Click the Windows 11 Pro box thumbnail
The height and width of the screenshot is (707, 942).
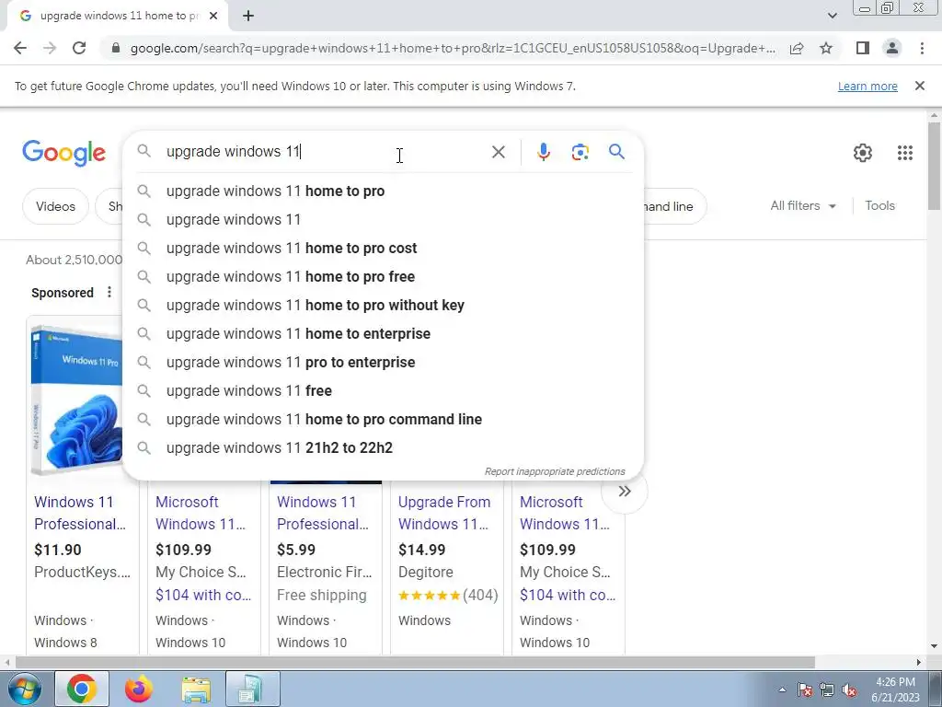tap(75, 400)
